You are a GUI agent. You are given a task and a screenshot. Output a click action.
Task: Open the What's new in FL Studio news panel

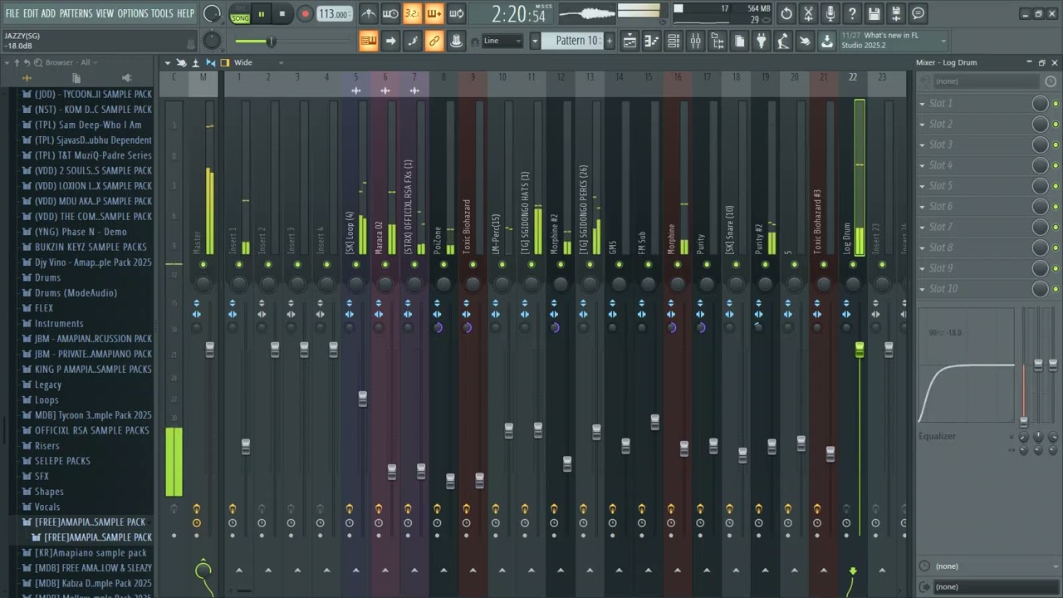click(893, 41)
